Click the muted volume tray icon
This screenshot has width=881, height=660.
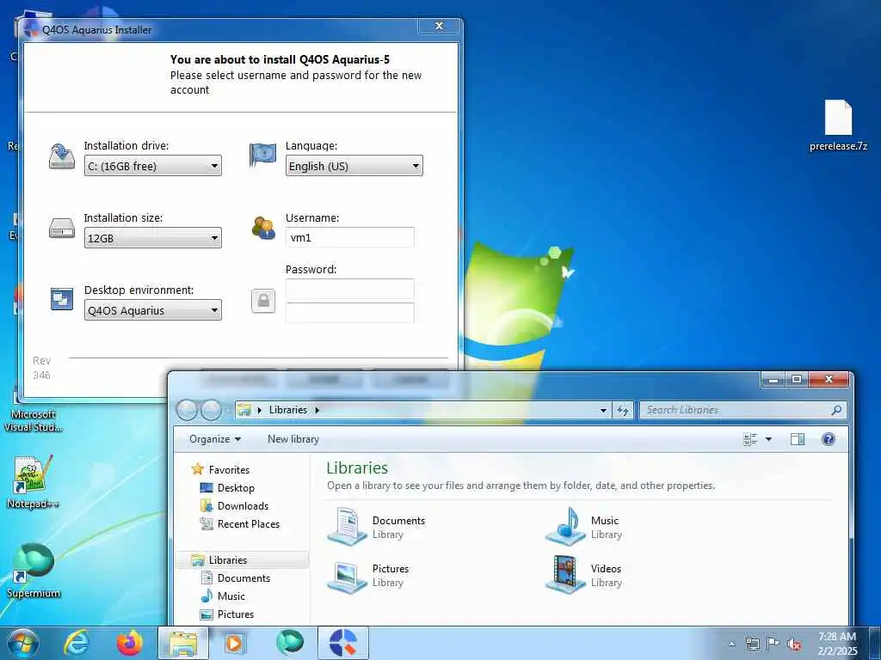[x=794, y=645]
